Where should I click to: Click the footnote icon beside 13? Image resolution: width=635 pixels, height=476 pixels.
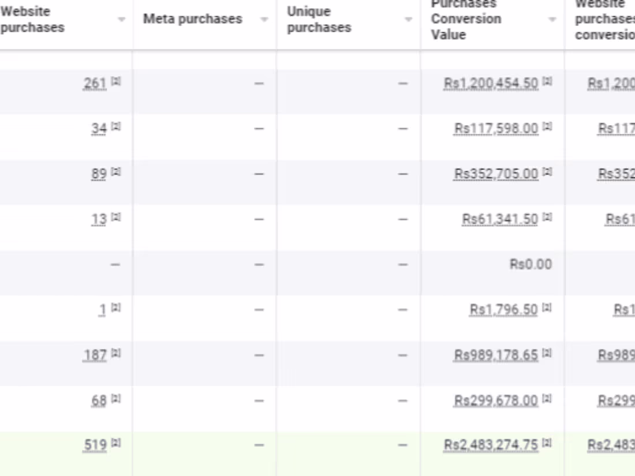coord(115,218)
